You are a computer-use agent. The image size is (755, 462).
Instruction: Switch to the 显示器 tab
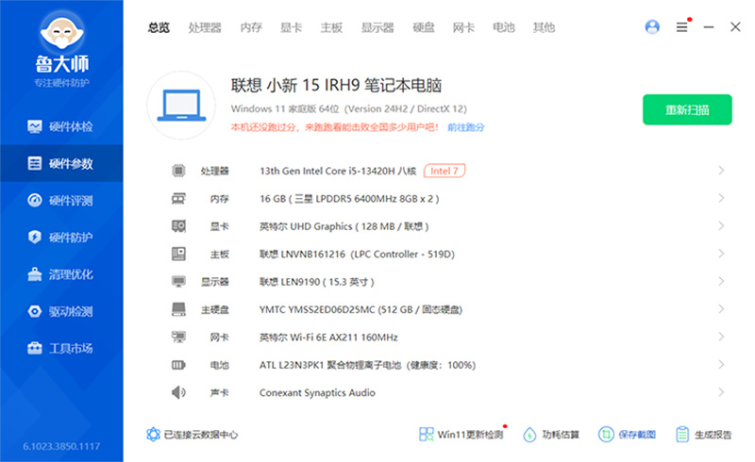(378, 28)
